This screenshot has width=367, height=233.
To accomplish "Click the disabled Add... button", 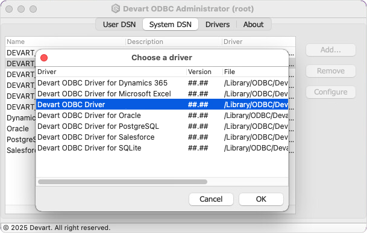I will (x=331, y=50).
